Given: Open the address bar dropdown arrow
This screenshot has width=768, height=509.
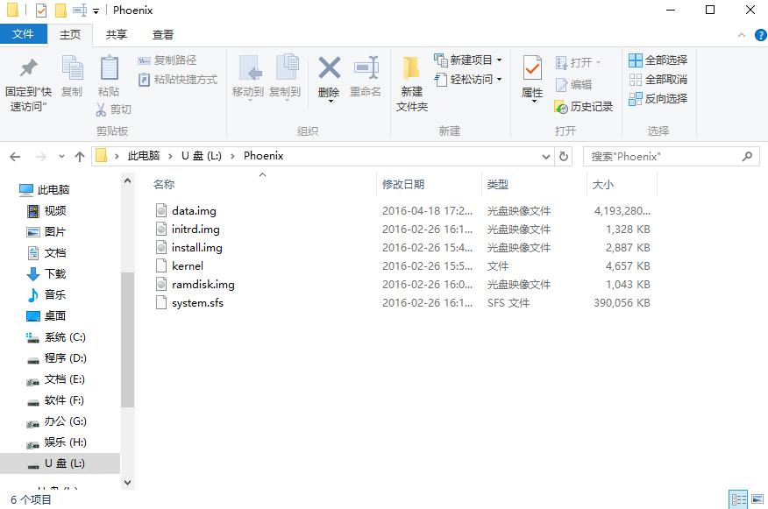Looking at the screenshot, I should [x=544, y=155].
